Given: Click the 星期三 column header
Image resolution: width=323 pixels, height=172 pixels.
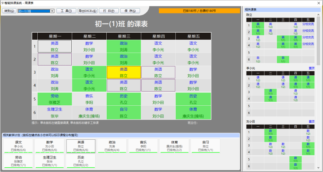Looking at the screenshot, I should click(x=124, y=36).
